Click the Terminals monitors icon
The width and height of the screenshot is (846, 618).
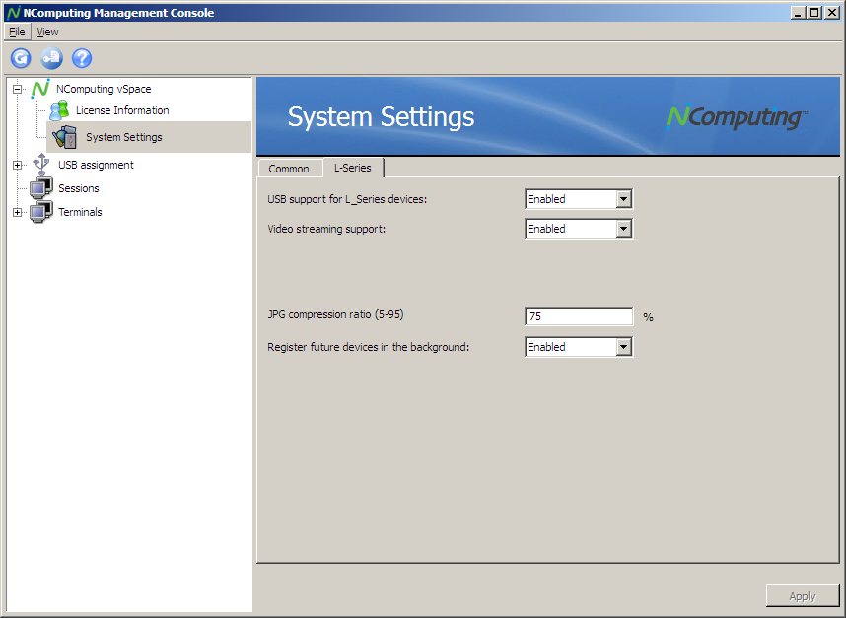41,212
